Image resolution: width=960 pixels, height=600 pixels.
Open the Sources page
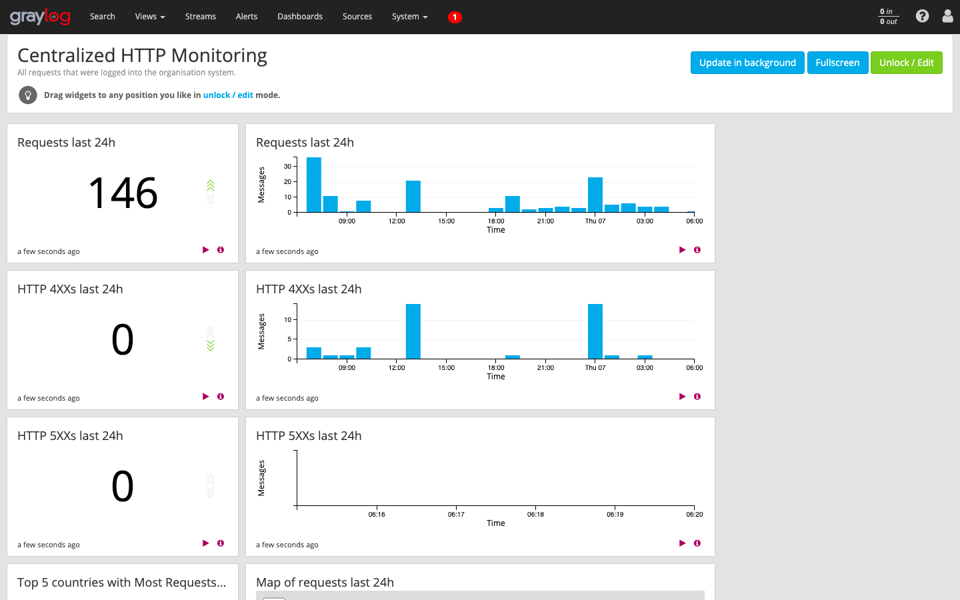pyautogui.click(x=357, y=17)
